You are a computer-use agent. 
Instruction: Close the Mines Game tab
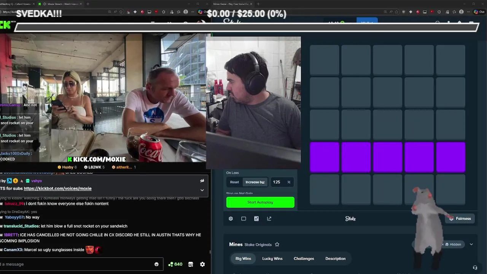click(251, 4)
